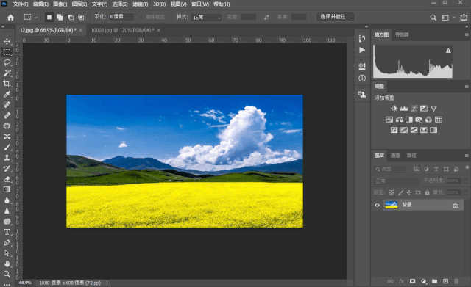This screenshot has height=287, width=471.
Task: Click the 选择并遮住 button
Action: (336, 17)
